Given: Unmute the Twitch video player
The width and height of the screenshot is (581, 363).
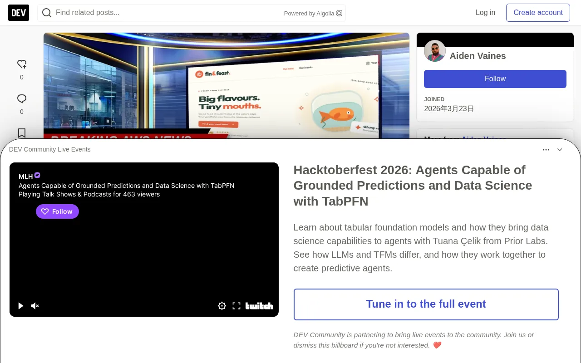Looking at the screenshot, I should pyautogui.click(x=35, y=306).
